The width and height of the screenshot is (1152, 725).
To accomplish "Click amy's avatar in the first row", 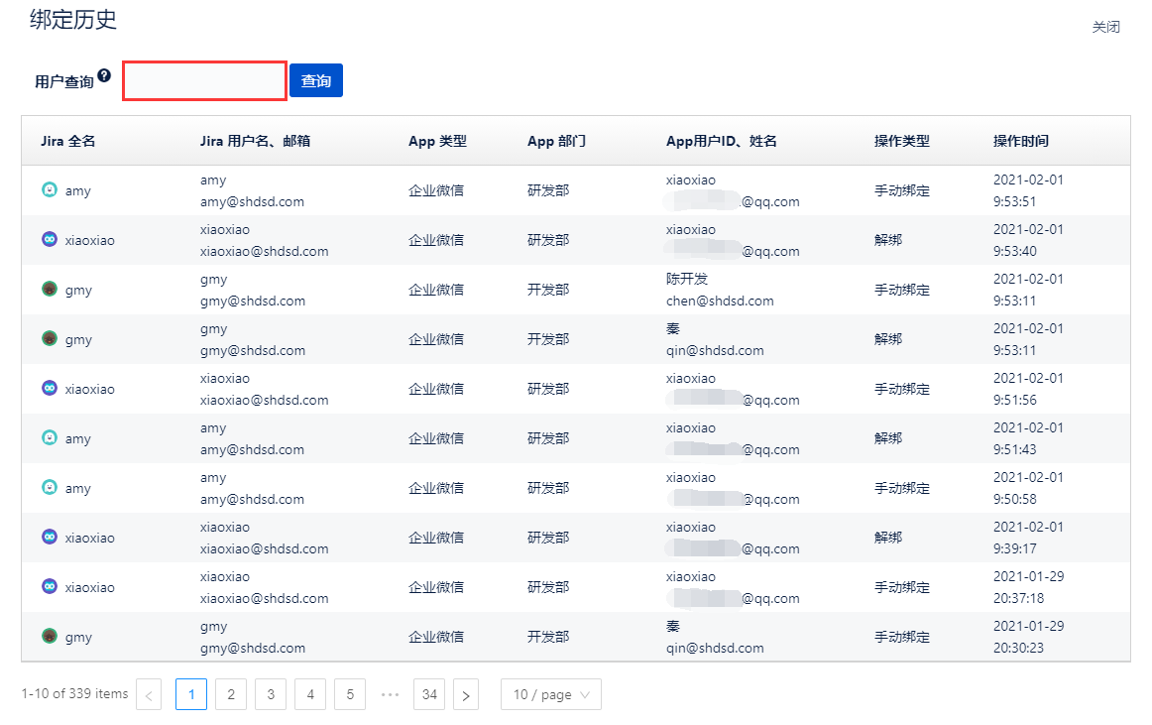I will click(50, 190).
